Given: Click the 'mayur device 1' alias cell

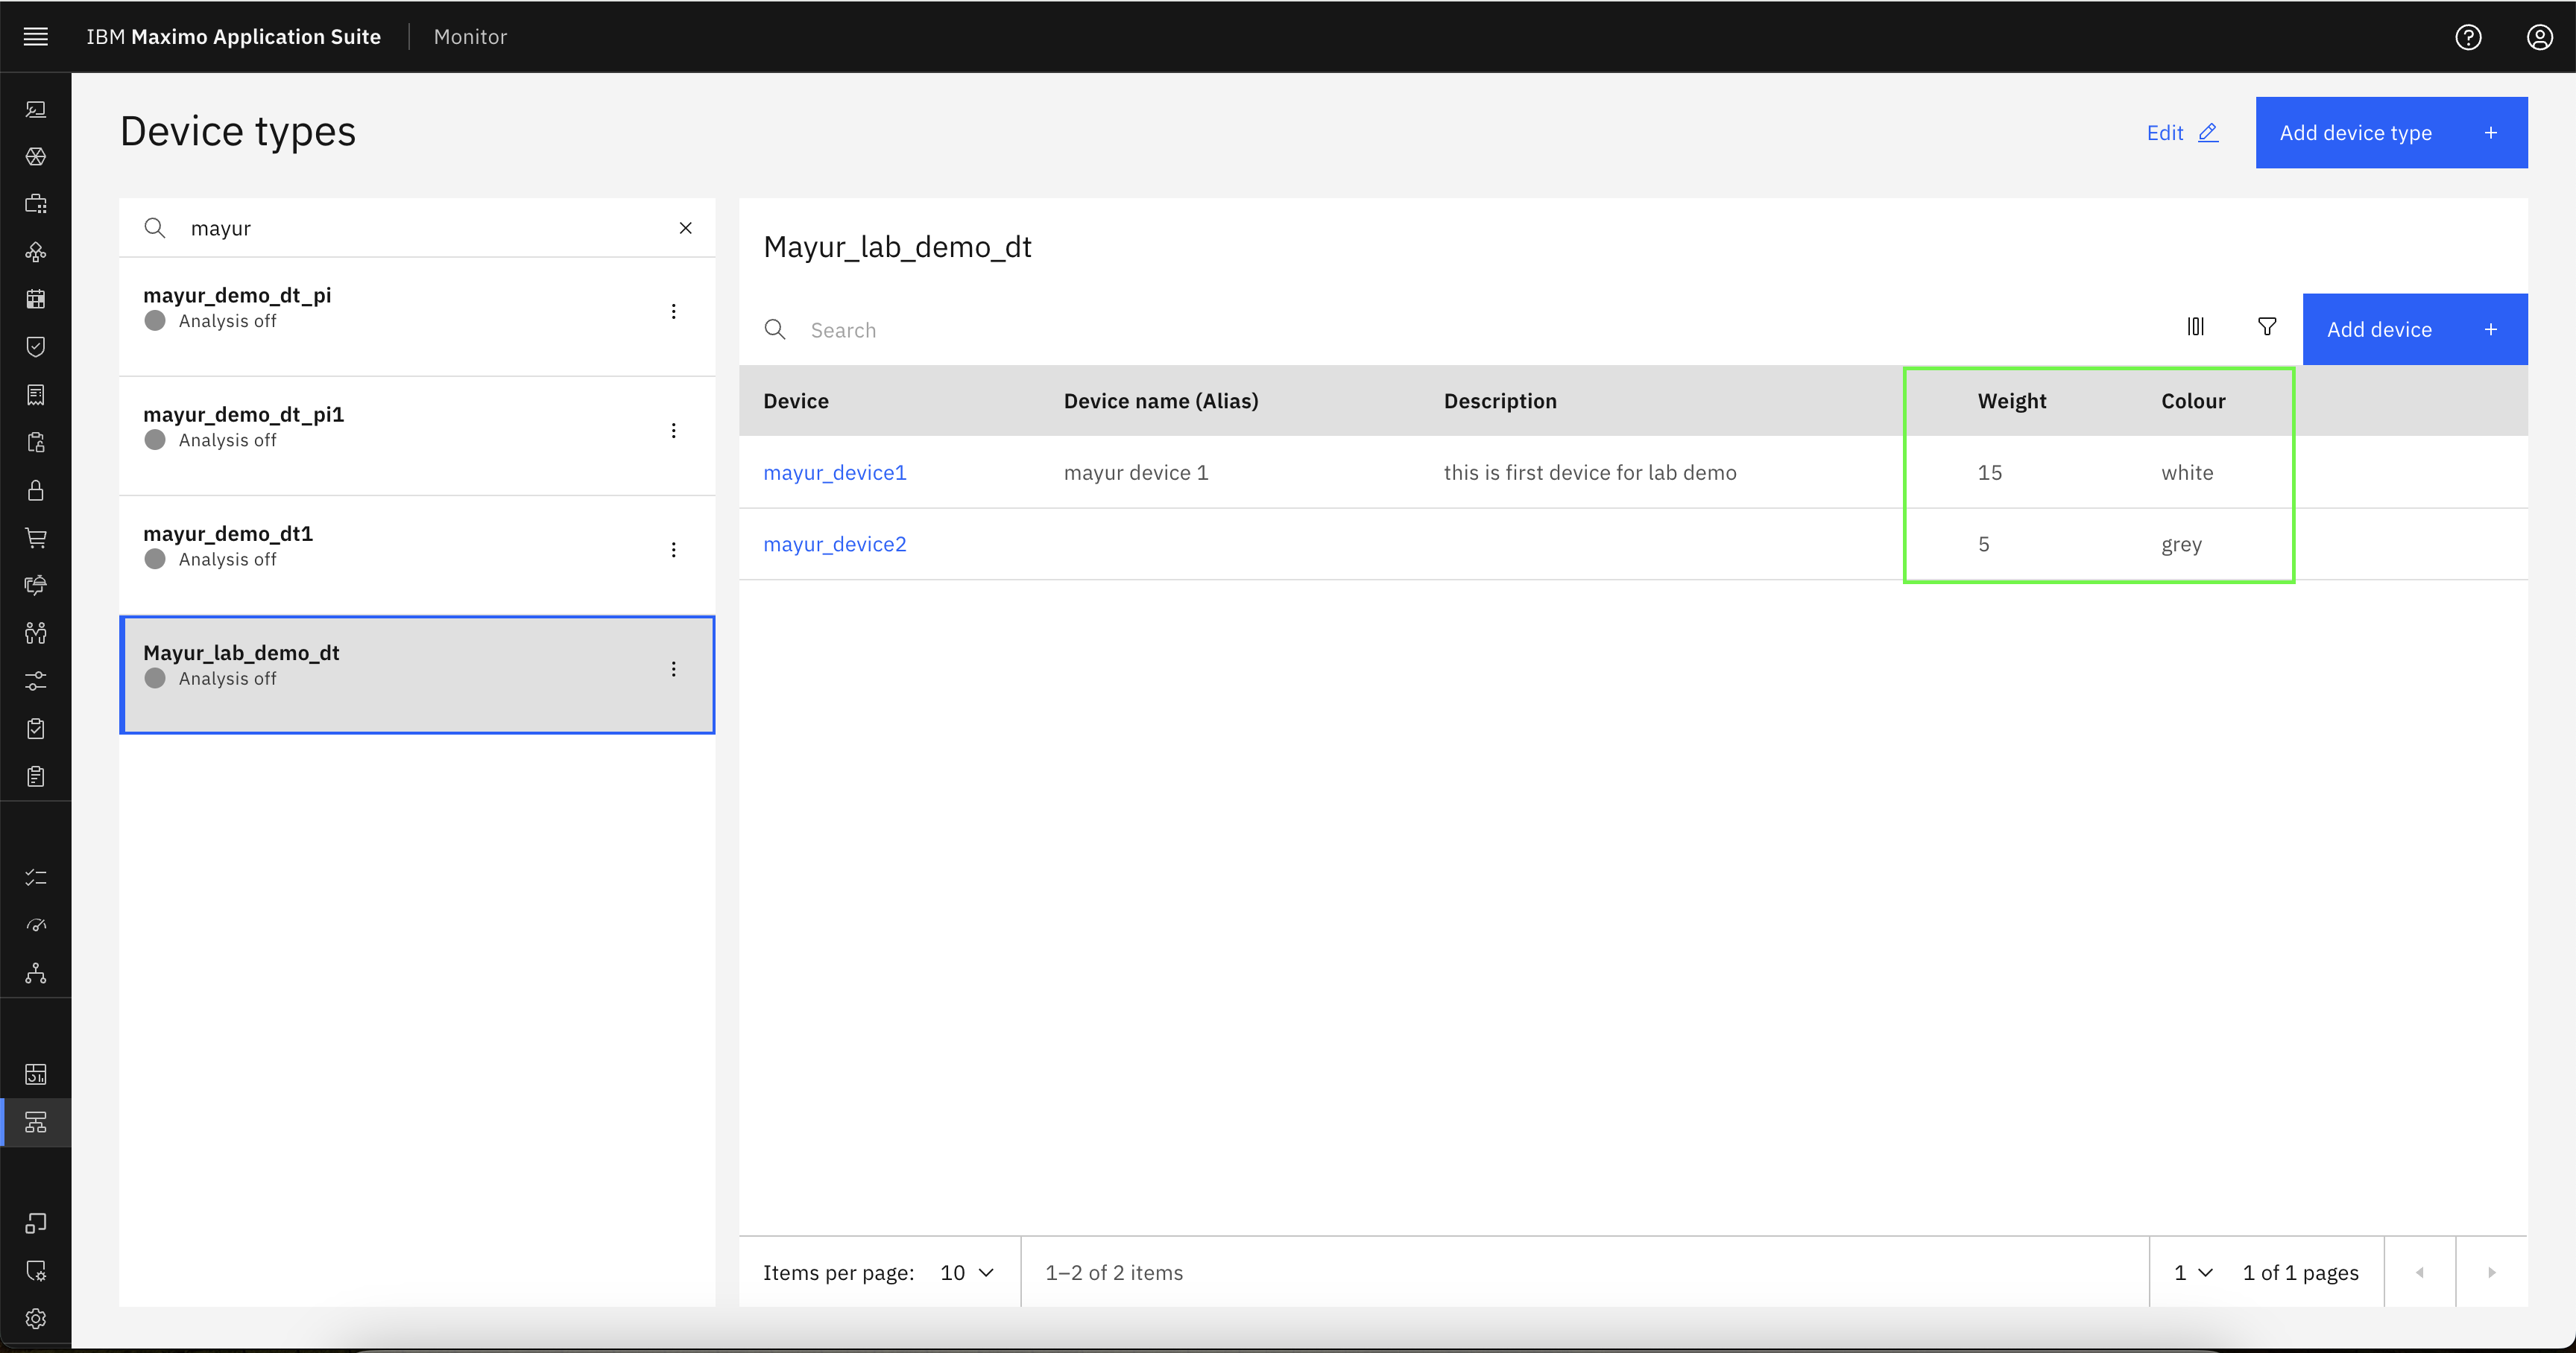Looking at the screenshot, I should (x=1136, y=472).
